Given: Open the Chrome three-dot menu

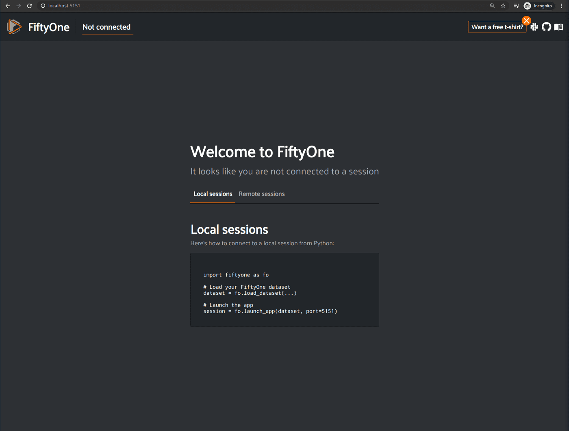Looking at the screenshot, I should tap(561, 6).
